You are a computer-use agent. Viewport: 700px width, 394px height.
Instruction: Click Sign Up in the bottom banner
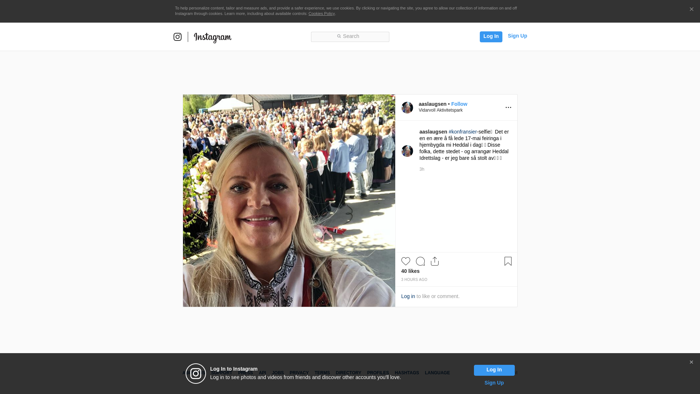pyautogui.click(x=494, y=383)
